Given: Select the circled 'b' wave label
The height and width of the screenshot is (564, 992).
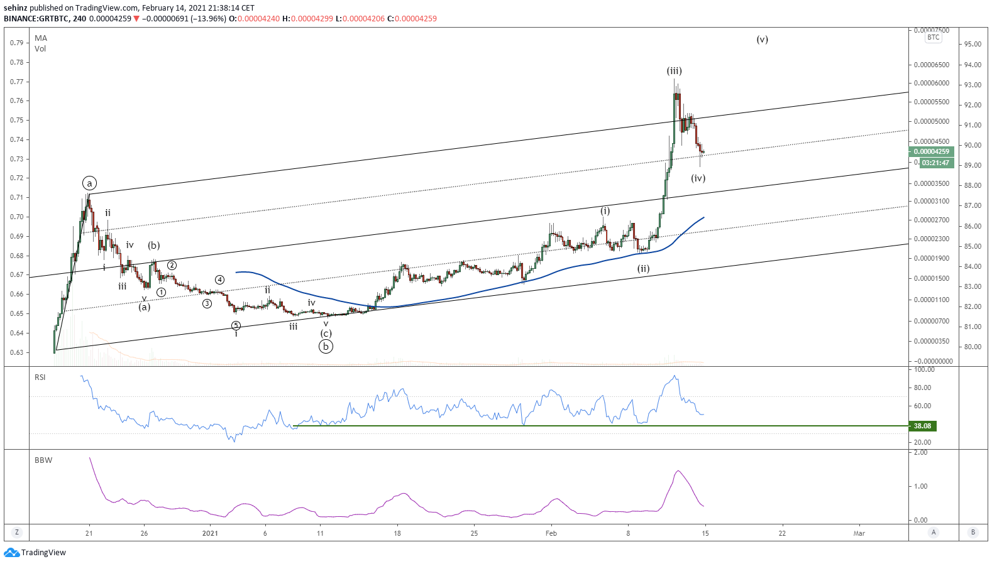Looking at the screenshot, I should (x=326, y=346).
